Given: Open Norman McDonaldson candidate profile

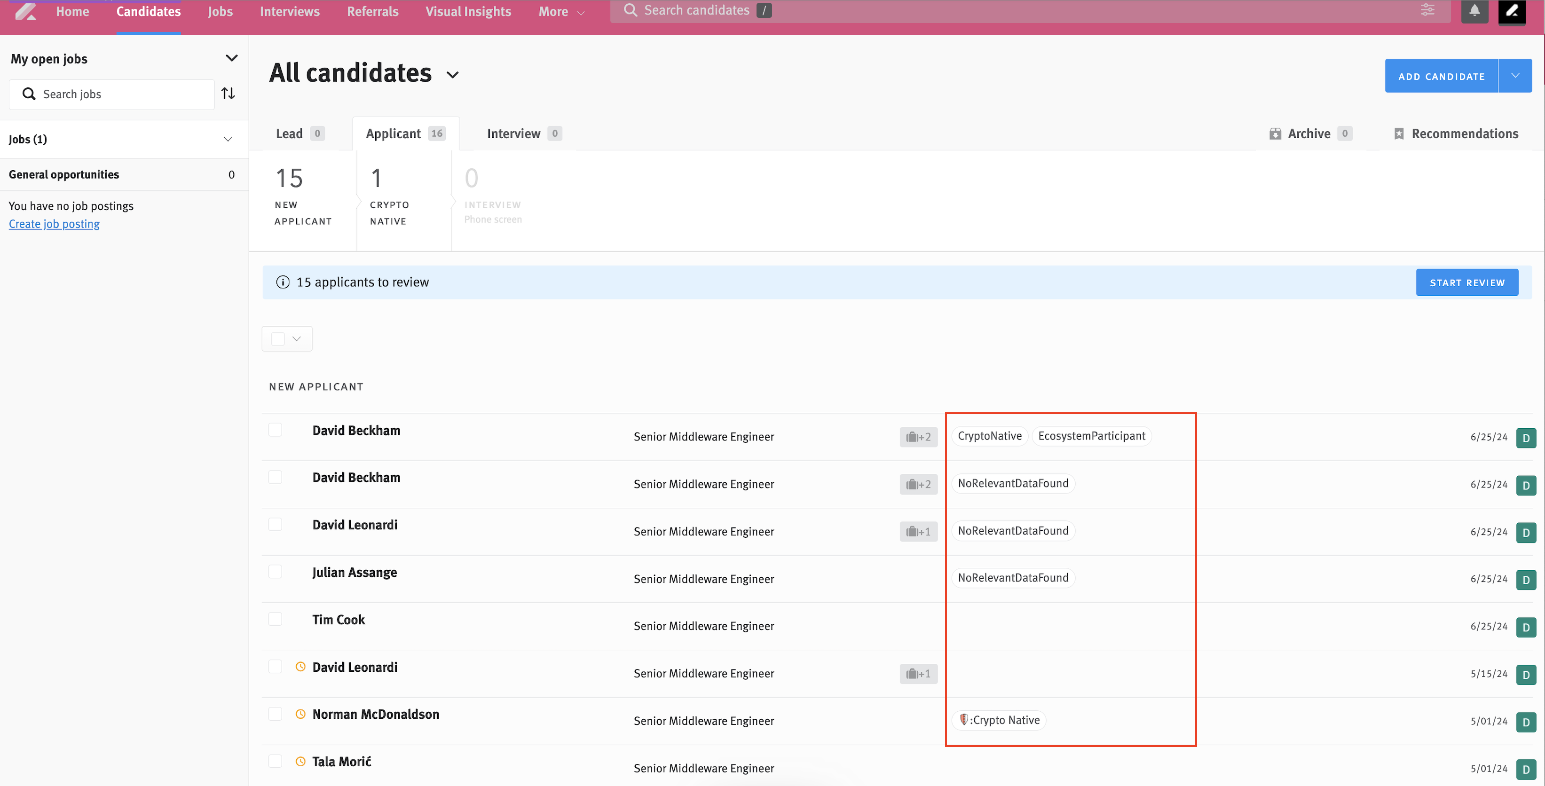Looking at the screenshot, I should (376, 715).
